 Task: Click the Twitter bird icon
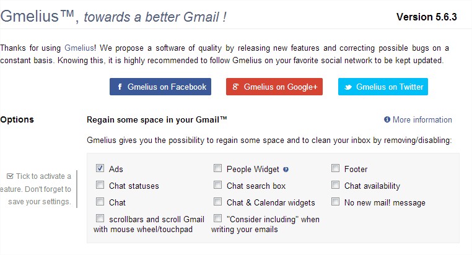(348, 87)
